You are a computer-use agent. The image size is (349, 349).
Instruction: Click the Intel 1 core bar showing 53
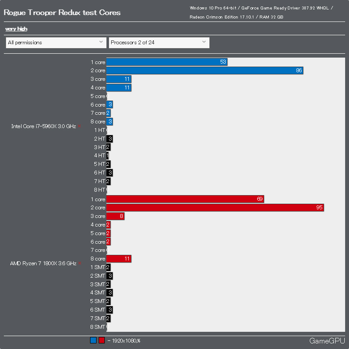167,62
